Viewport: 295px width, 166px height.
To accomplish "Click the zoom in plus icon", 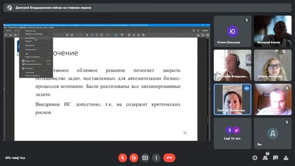I will click(x=101, y=35).
